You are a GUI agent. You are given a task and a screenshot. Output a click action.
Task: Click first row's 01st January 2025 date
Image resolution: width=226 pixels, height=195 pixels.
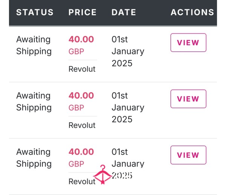click(x=128, y=51)
